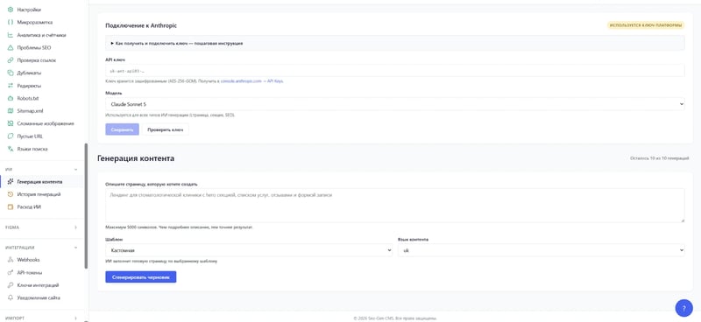Click the link icon for Проверка ссылок
701x322 pixels.
[x=11, y=60]
